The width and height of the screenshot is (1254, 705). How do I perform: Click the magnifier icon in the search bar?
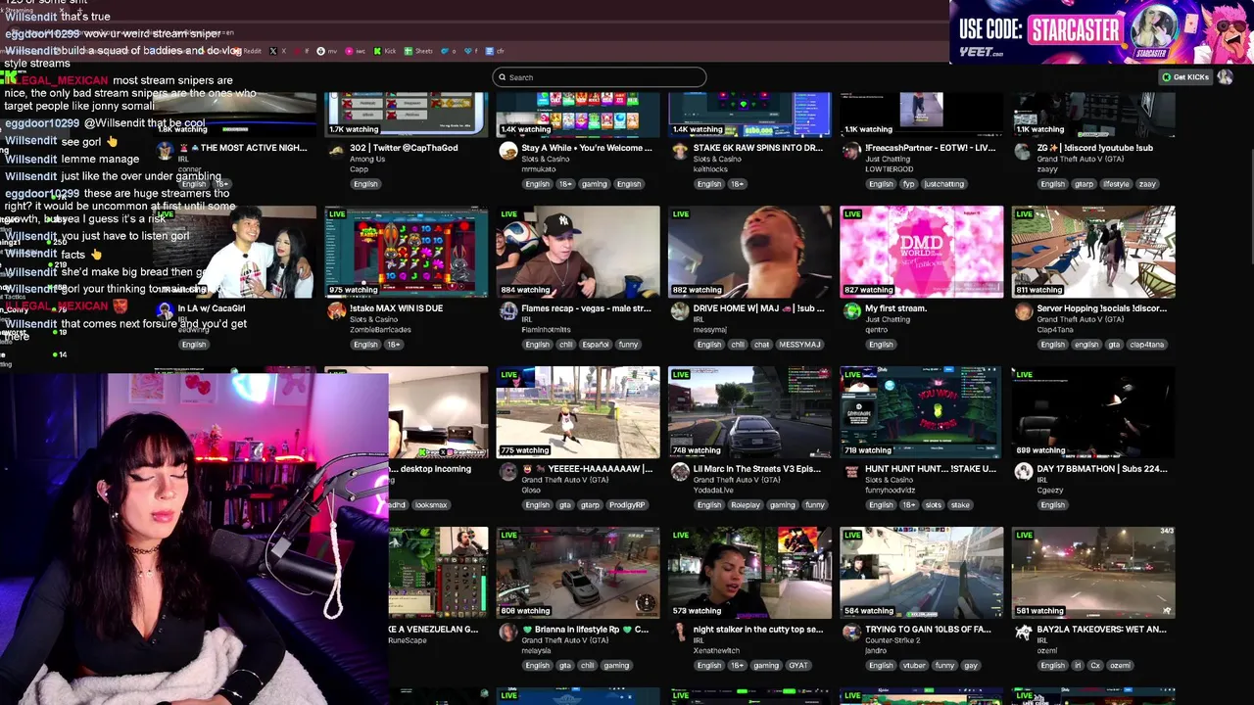coord(503,77)
